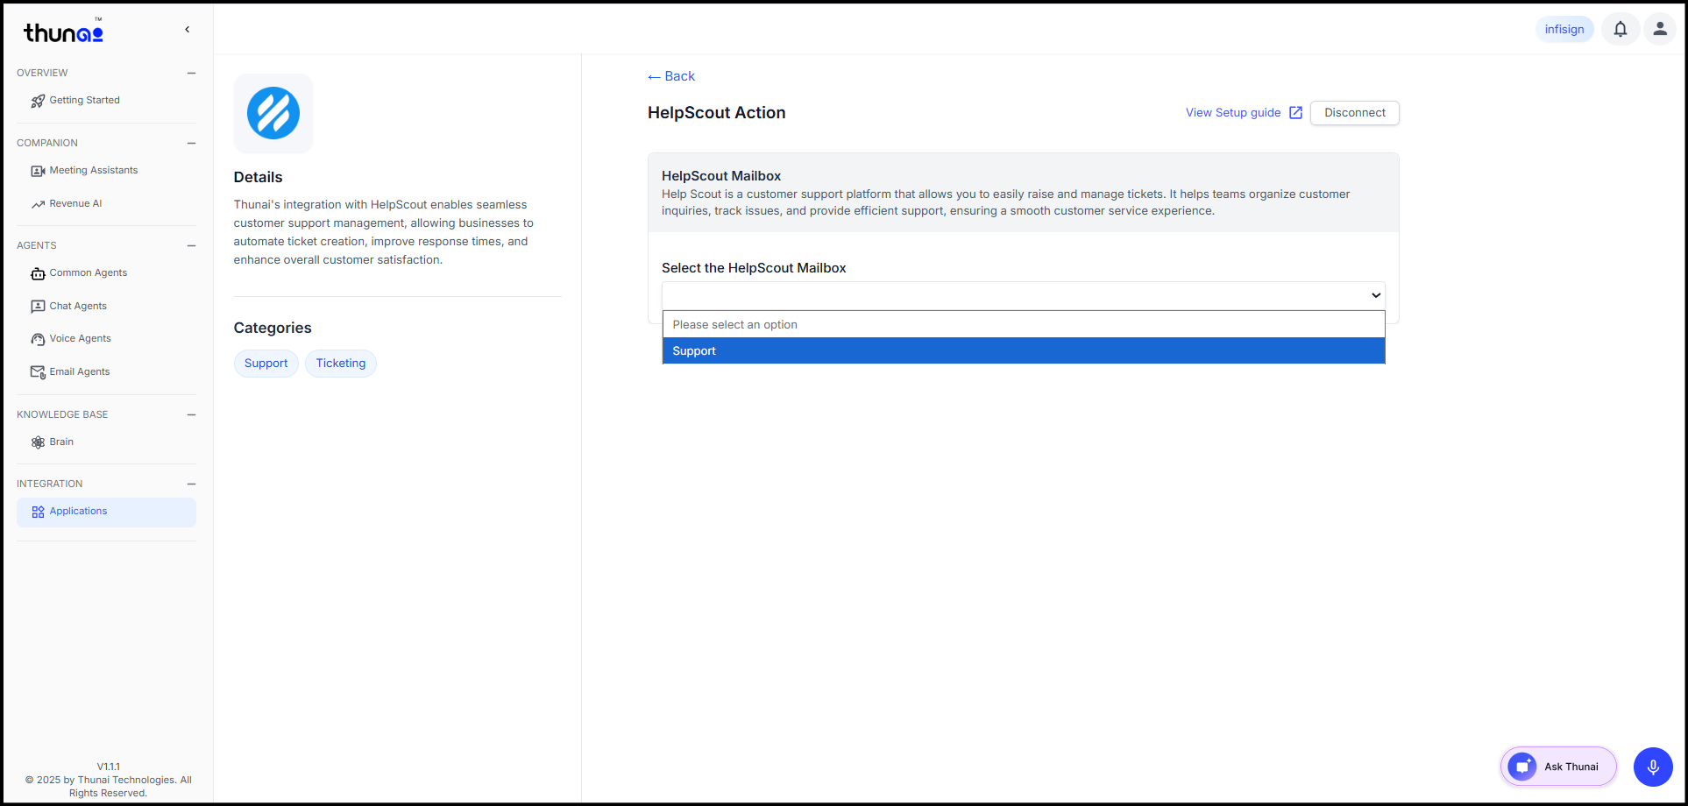Image resolution: width=1688 pixels, height=806 pixels.
Task: Click the 'Details' heading
Action: click(x=259, y=178)
